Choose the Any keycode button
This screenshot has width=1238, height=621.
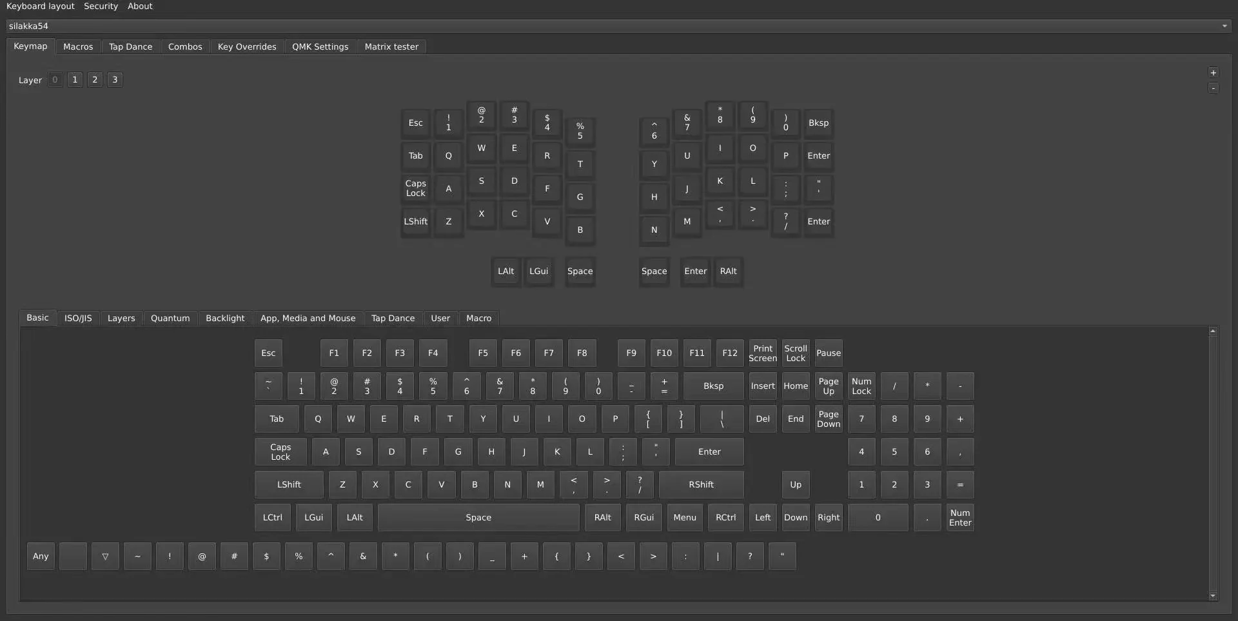[x=41, y=556]
